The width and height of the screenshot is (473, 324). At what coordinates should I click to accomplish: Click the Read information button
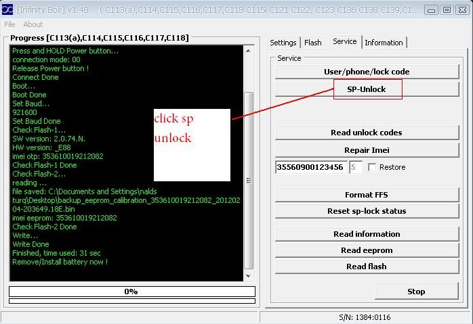click(367, 234)
